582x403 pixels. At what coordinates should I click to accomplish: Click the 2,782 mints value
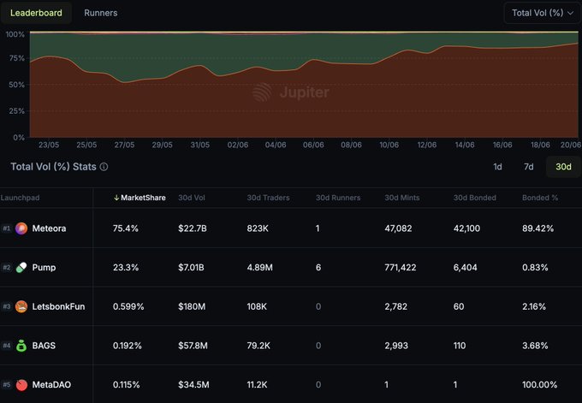click(396, 306)
